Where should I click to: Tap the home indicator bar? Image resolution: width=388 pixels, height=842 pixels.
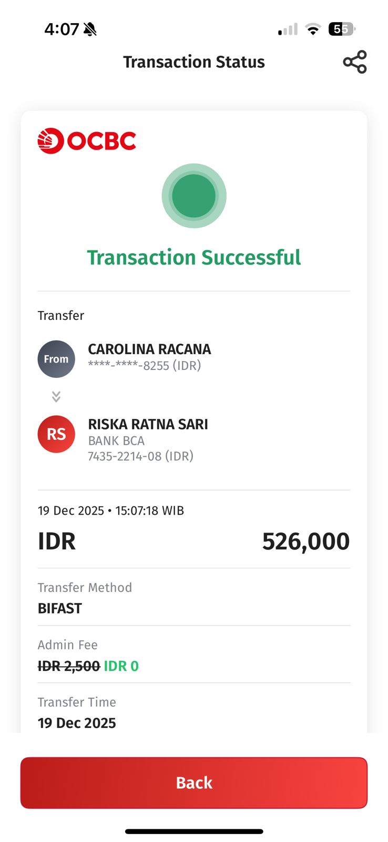pyautogui.click(x=194, y=831)
